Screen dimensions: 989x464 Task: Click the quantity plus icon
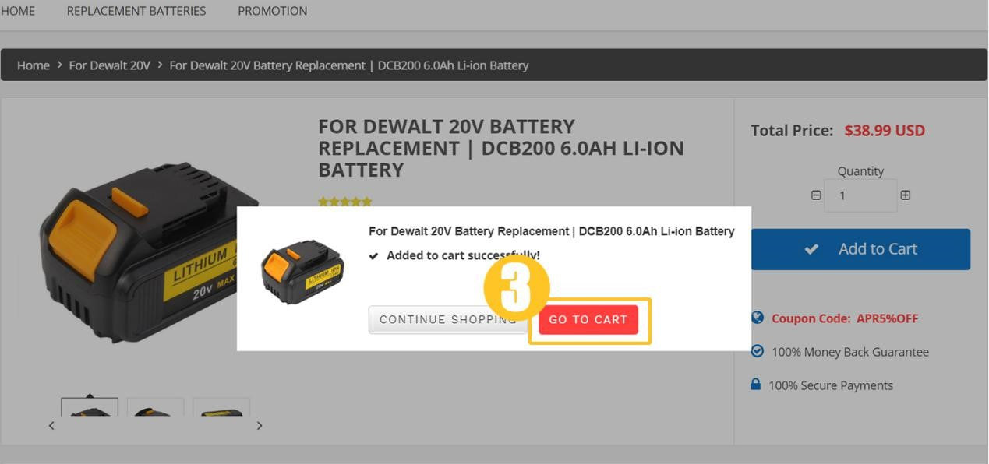pyautogui.click(x=905, y=195)
